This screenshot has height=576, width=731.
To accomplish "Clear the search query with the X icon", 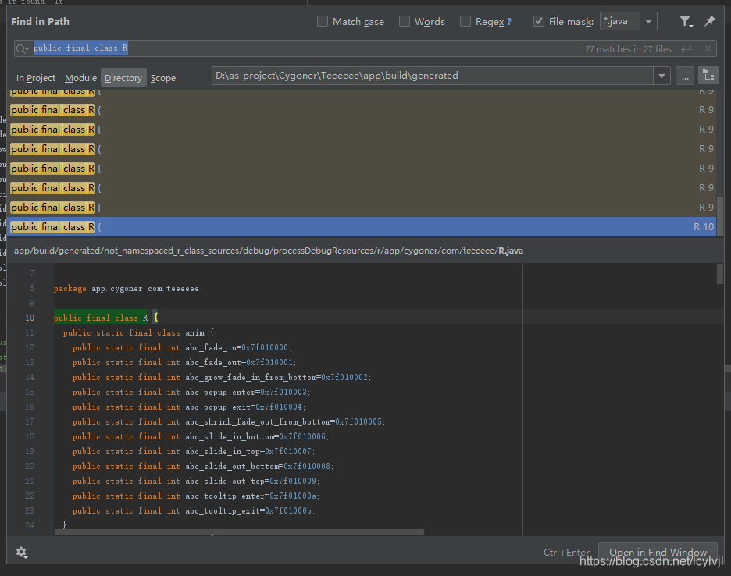I will coord(709,48).
